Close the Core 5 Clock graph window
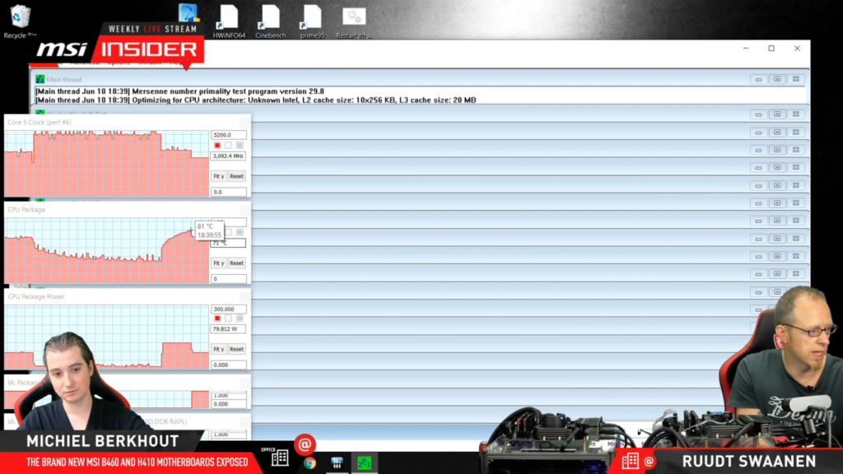This screenshot has width=843, height=474. coord(245,122)
